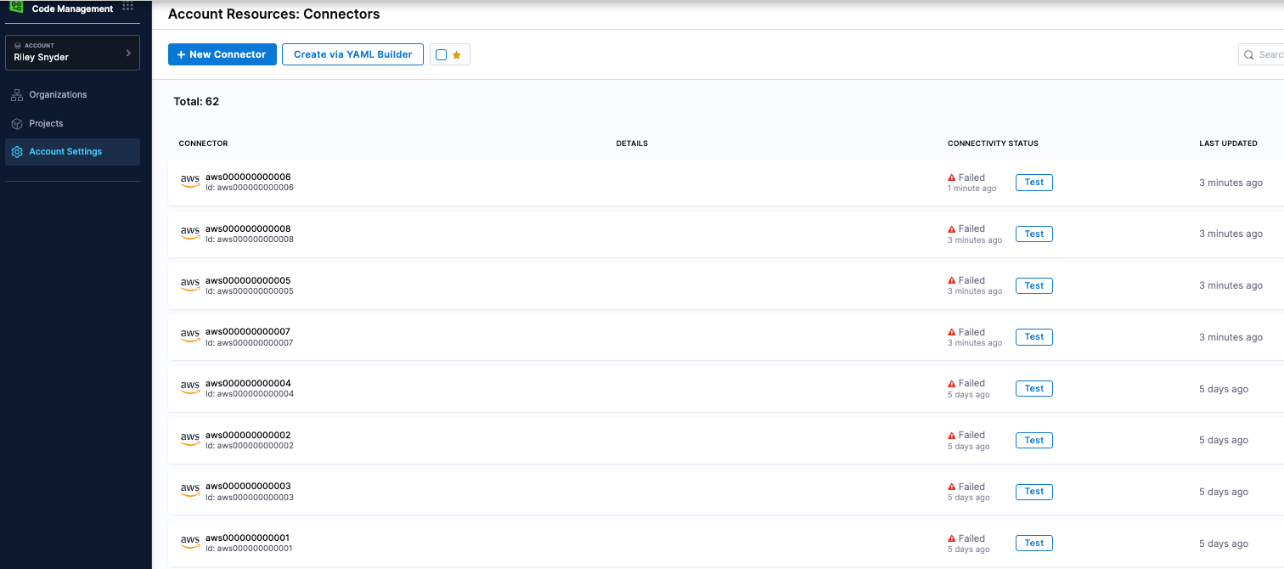This screenshot has width=1284, height=569.
Task: Open the Code Management module dropdown
Action: click(72, 8)
